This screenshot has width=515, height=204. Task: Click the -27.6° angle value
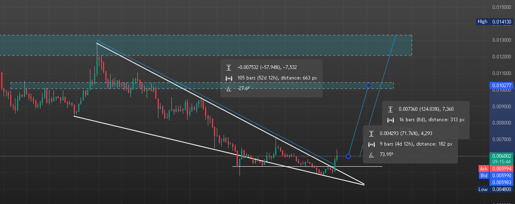243,88
